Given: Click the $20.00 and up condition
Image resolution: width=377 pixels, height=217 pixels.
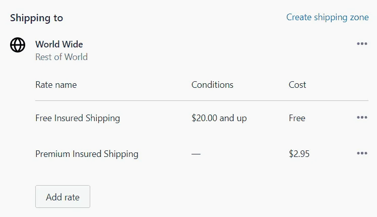Looking at the screenshot, I should click(219, 118).
